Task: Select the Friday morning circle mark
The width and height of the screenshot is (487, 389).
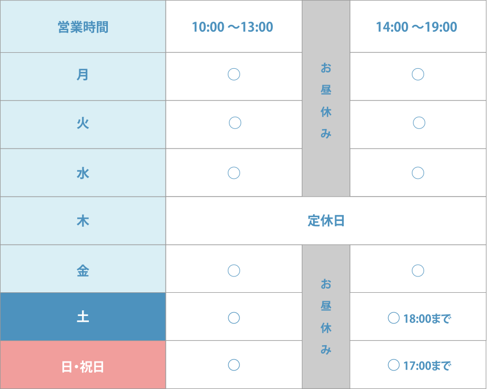Action: click(x=234, y=271)
